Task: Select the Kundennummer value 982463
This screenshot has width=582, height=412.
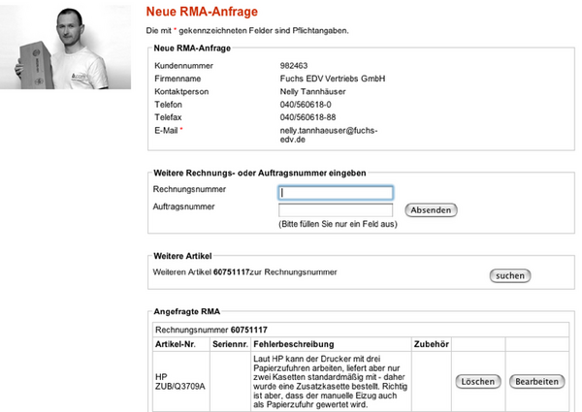Action: 297,65
